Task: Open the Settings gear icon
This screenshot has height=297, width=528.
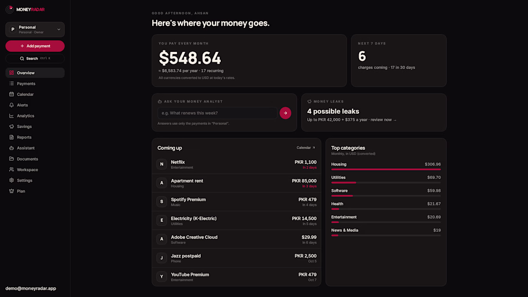Action: (x=12, y=180)
